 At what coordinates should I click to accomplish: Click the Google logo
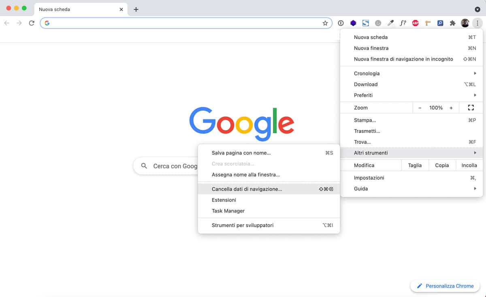(x=242, y=123)
